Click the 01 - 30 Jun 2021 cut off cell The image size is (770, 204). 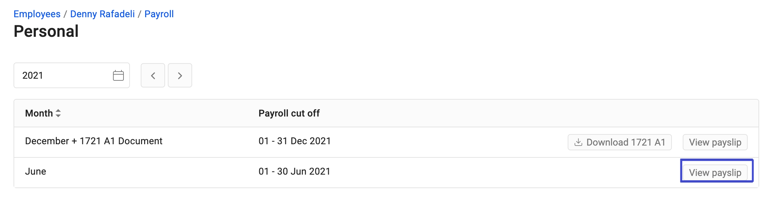(x=294, y=171)
